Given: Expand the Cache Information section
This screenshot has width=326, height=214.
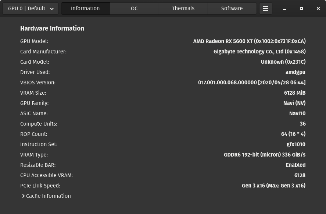Looking at the screenshot, I should (46, 196).
